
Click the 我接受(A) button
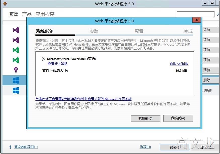point(178,118)
